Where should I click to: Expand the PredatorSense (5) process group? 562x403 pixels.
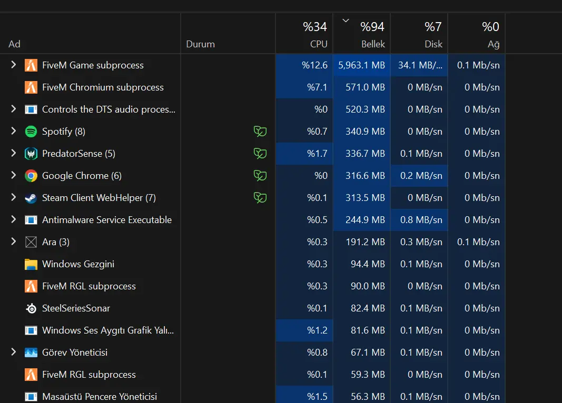pyautogui.click(x=14, y=153)
